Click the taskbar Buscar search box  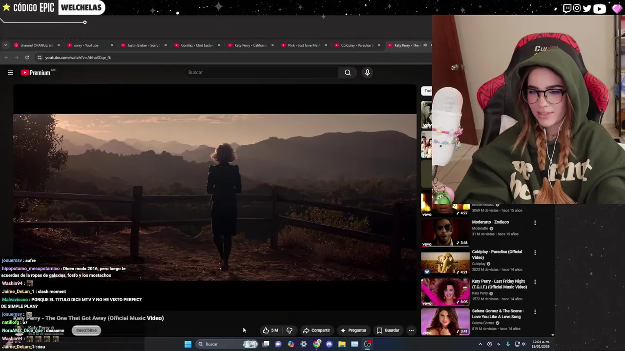coord(226,344)
